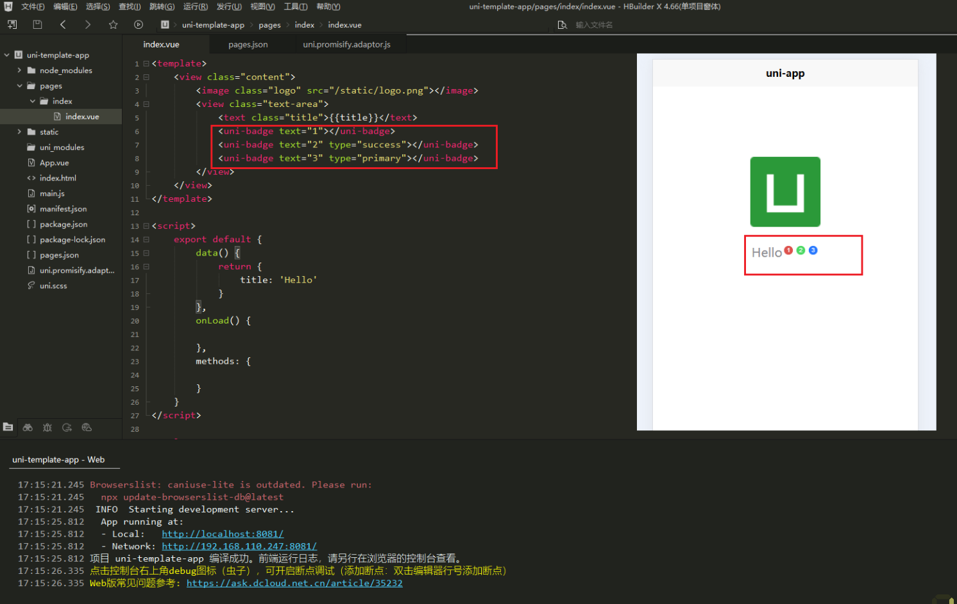Open the 视图(V) menu

pyautogui.click(x=262, y=6)
